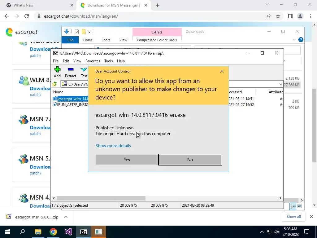Reload the page in Chrome
Viewport: 317px width, 238px height.
click(x=27, y=16)
